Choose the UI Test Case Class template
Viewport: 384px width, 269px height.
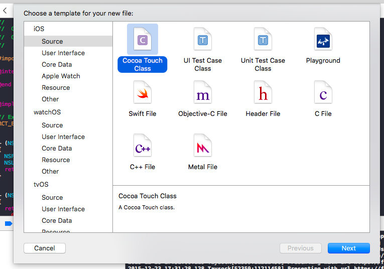(203, 40)
